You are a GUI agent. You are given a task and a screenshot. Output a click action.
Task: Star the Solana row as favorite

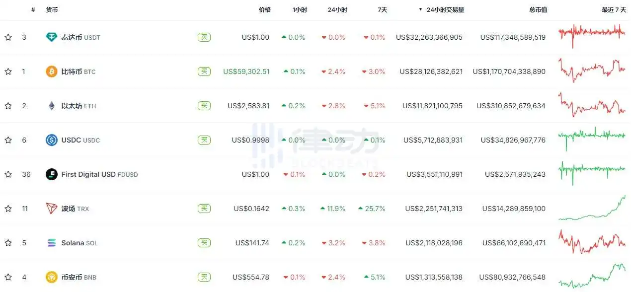click(x=8, y=243)
